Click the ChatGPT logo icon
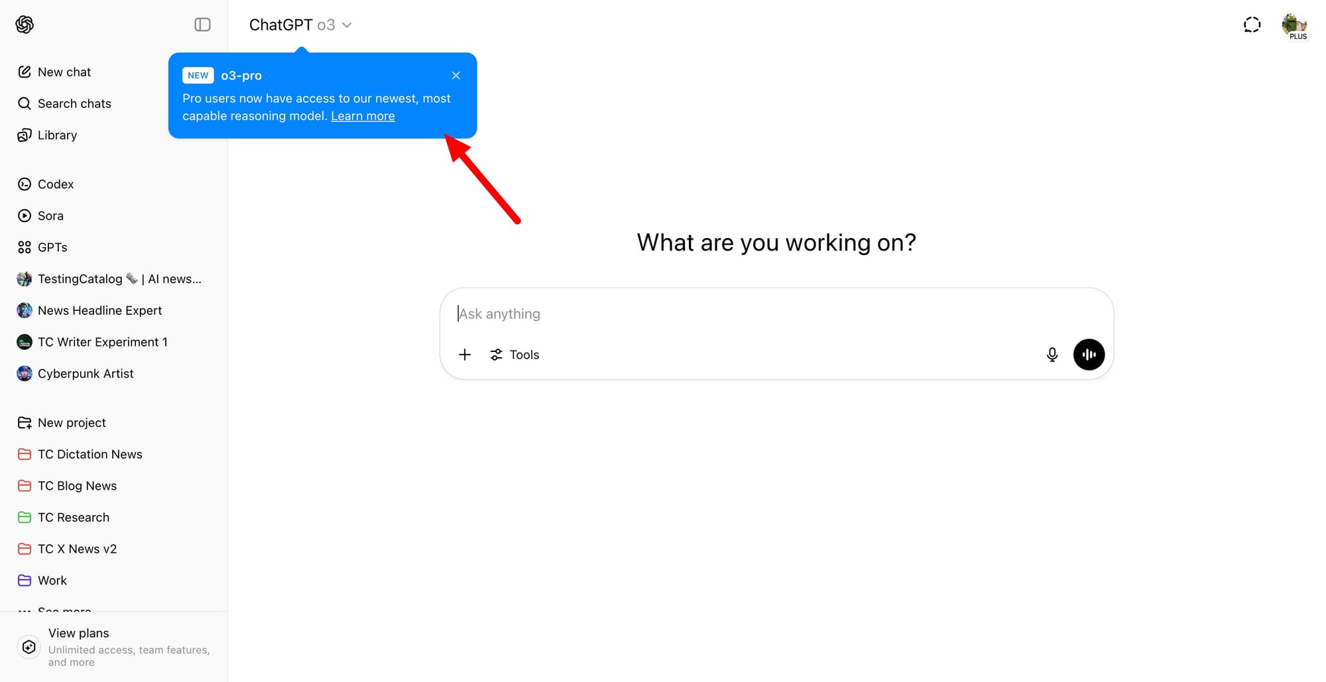1326x682 pixels. coord(25,25)
